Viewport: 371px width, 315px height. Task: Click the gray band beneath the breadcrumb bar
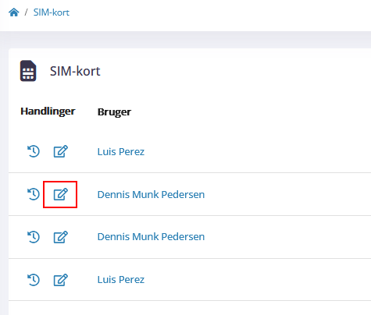pos(185,40)
